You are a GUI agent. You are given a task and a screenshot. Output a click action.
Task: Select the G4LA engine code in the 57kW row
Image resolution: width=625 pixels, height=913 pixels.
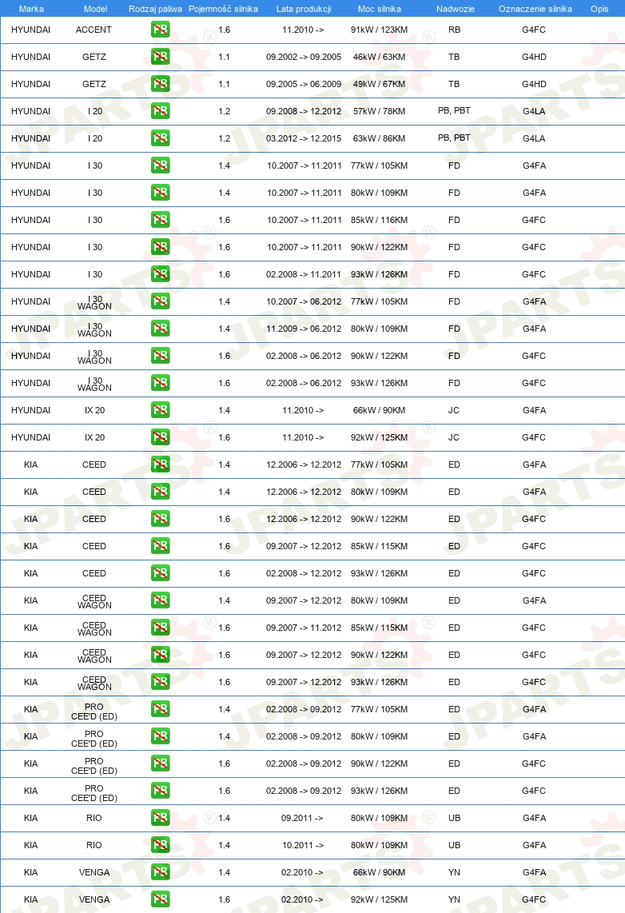(x=534, y=111)
